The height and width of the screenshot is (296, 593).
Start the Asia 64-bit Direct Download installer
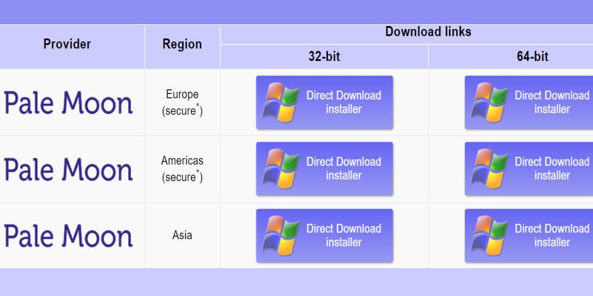(x=529, y=236)
